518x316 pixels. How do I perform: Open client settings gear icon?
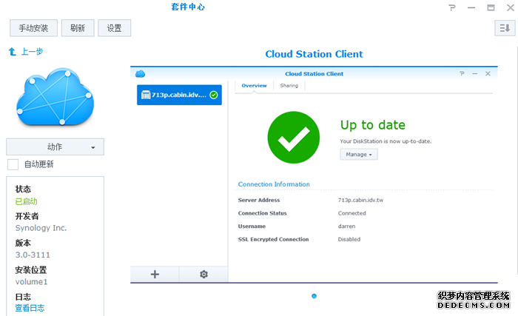pyautogui.click(x=203, y=275)
